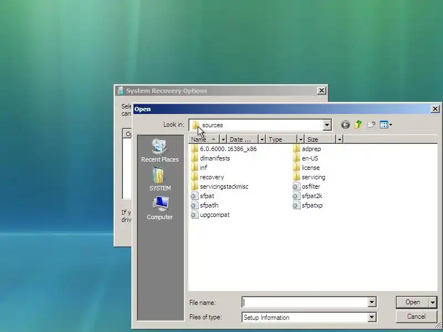Create a new folder icon
The width and height of the screenshot is (443, 332).
pos(371,125)
